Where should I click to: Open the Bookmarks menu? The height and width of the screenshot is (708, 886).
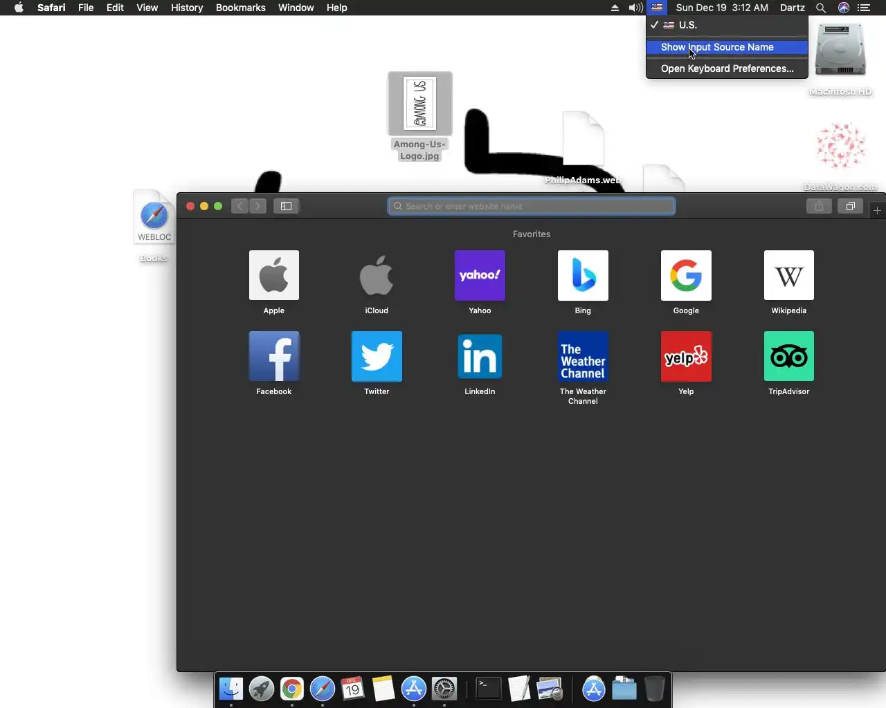[240, 8]
